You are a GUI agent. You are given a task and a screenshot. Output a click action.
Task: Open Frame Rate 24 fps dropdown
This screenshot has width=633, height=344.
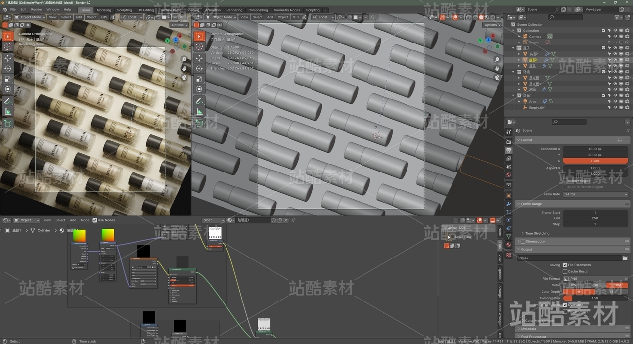(595, 194)
